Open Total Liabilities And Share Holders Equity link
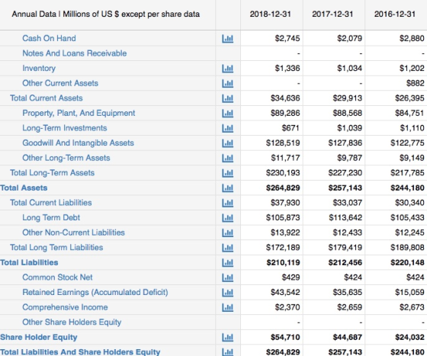The width and height of the screenshot is (427, 356). coord(80,352)
